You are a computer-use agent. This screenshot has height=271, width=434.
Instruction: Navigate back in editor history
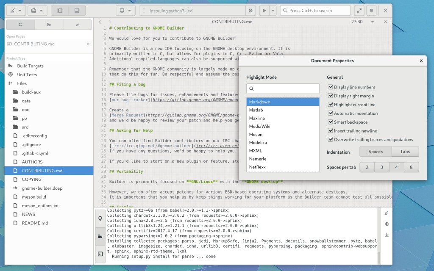click(100, 22)
